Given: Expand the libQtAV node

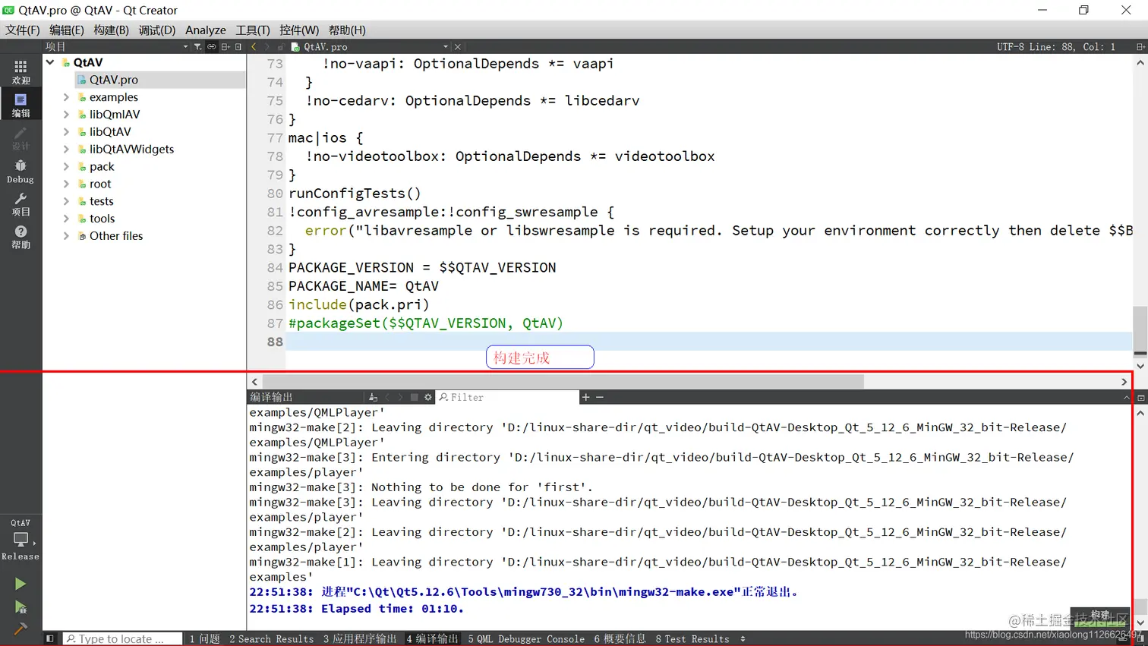Looking at the screenshot, I should click(66, 132).
